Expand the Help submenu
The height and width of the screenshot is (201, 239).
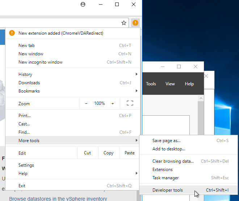(72, 174)
